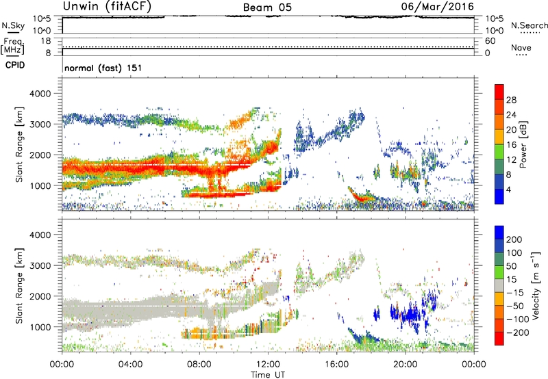Screen dimensions: 548x379
Task: Click the "Freq. [MHz]" axis label
Action: click(12, 46)
